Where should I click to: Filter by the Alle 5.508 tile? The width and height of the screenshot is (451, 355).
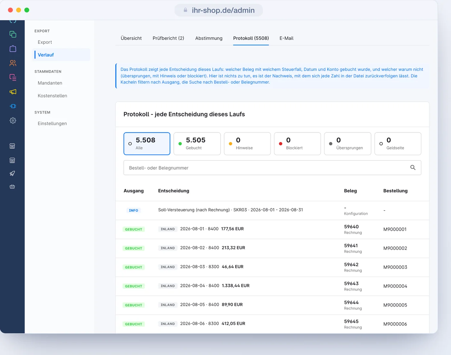pos(147,144)
